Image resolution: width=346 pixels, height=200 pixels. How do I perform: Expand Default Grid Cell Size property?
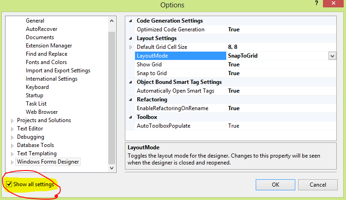click(x=130, y=47)
